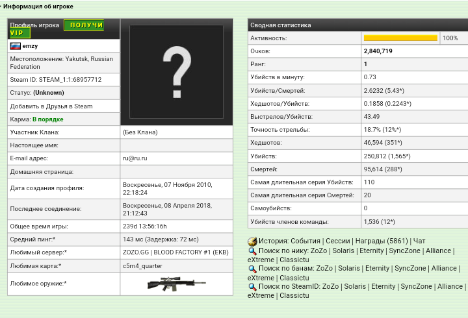Click the headshots value 46,594 (351*)
This screenshot has height=318, width=468.
[x=383, y=143]
